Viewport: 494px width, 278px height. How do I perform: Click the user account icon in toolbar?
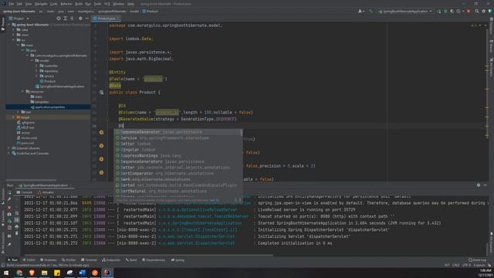pyautogui.click(x=360, y=11)
